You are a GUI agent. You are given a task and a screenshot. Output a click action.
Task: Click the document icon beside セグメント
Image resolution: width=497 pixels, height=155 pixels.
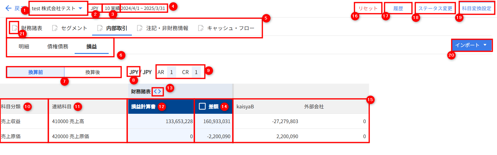(x=55, y=28)
